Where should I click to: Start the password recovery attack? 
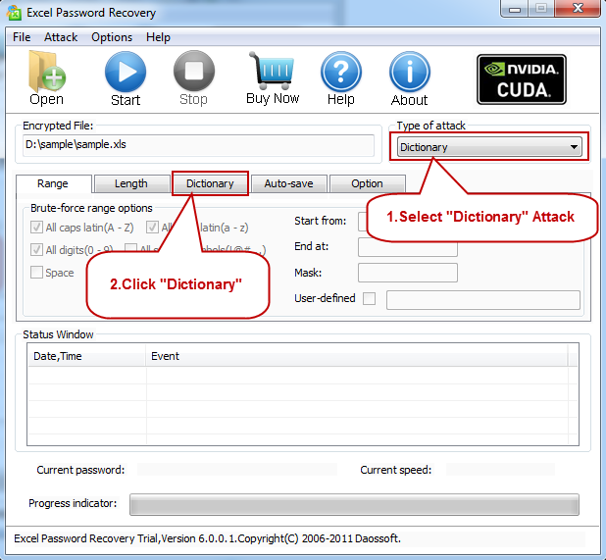(126, 78)
